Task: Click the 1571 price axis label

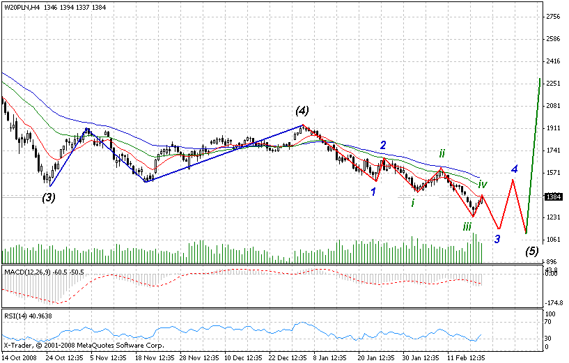Action: coord(553,173)
